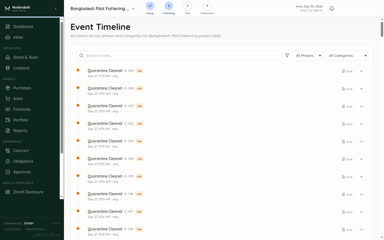Click the main page vertical scrollbar thumb
Screen dimensions: 384x240
(382, 29)
